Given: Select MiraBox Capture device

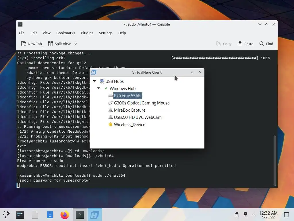Looking at the screenshot, I should [129, 110].
